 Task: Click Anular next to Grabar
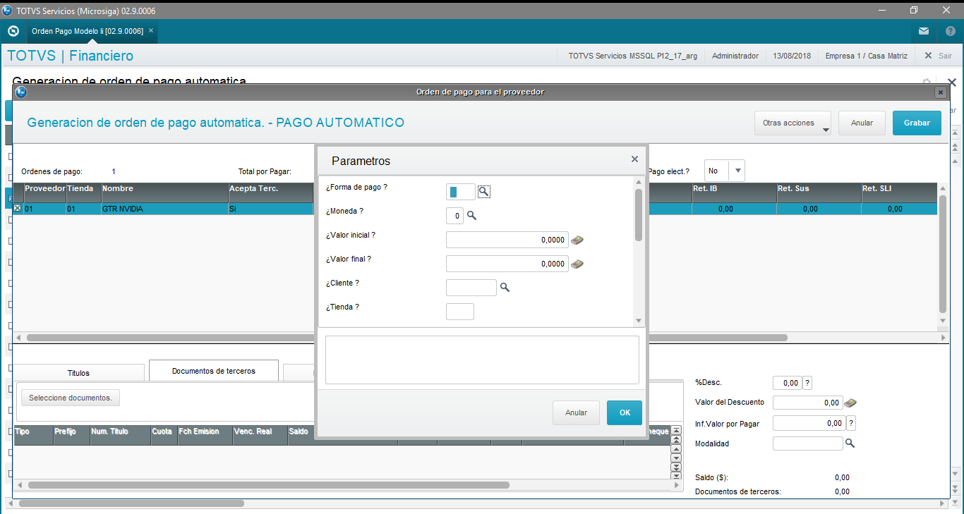click(x=862, y=123)
